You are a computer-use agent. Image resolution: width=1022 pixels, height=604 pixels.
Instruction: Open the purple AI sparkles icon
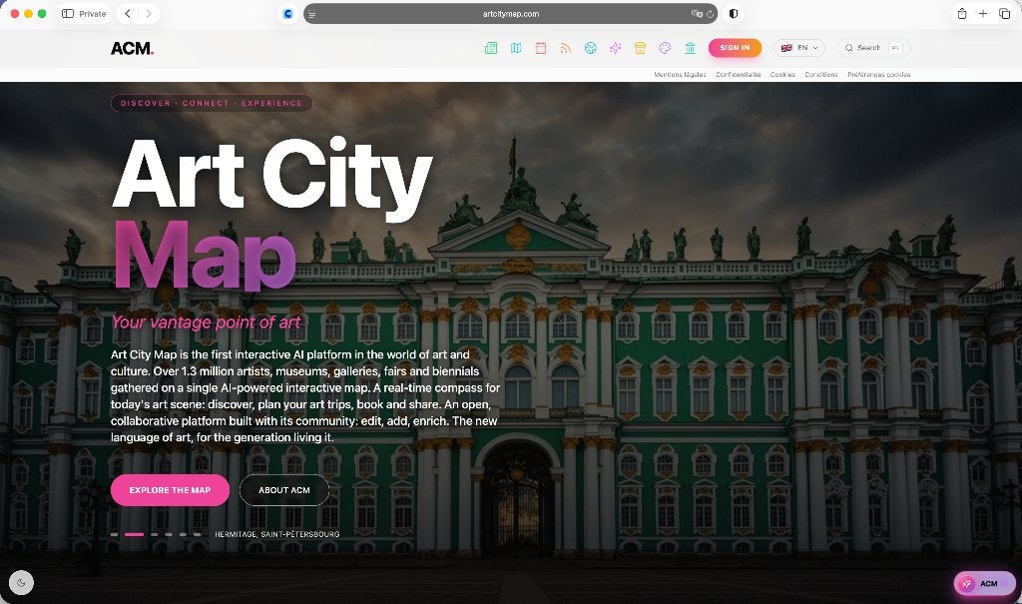[x=615, y=48]
